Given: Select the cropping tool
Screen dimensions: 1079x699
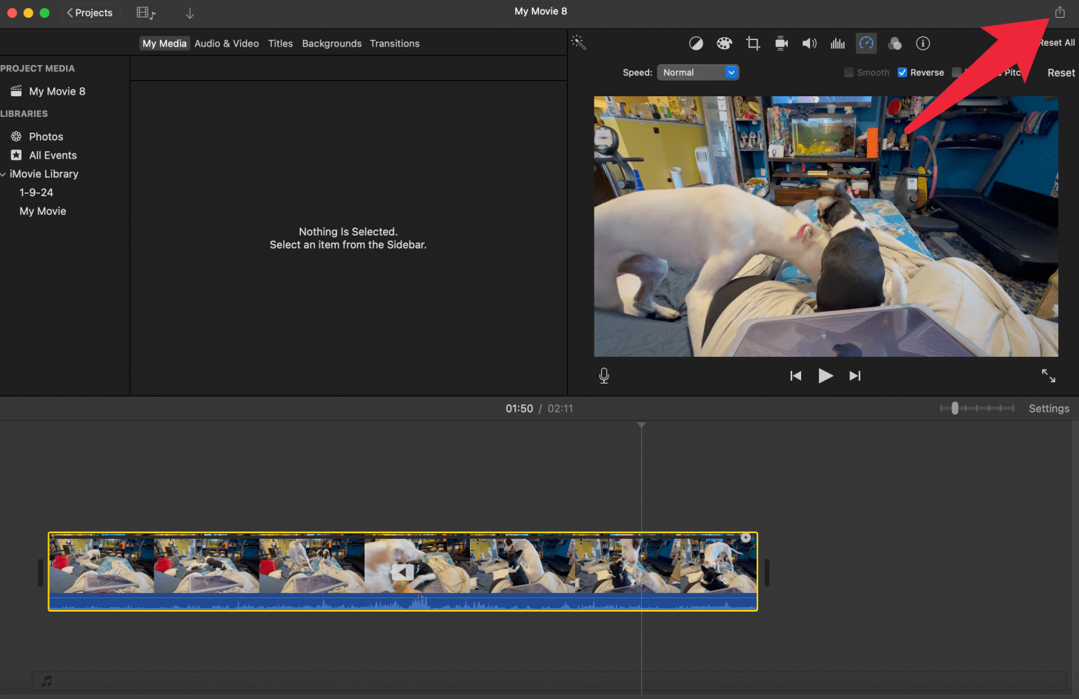Looking at the screenshot, I should point(753,44).
